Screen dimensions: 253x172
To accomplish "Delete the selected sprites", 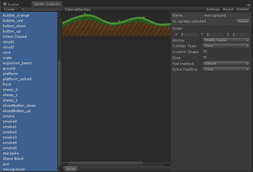I will (243, 21).
